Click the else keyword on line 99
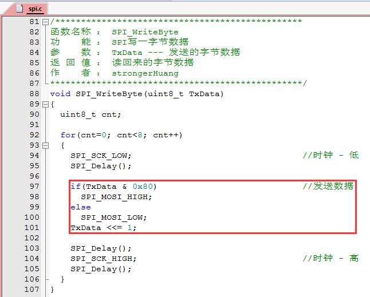The height and width of the screenshot is (297, 370). coord(81,207)
